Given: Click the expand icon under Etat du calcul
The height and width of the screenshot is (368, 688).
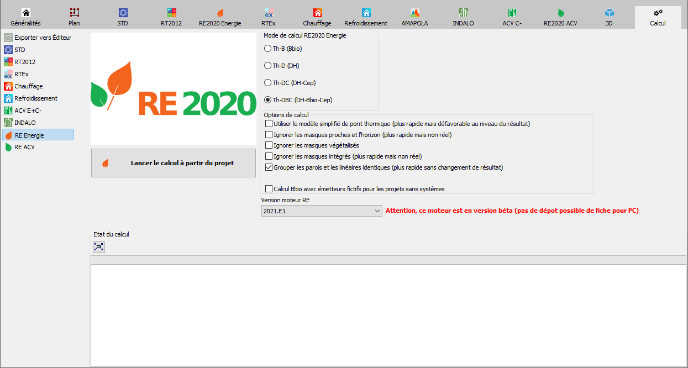Looking at the screenshot, I should (98, 246).
